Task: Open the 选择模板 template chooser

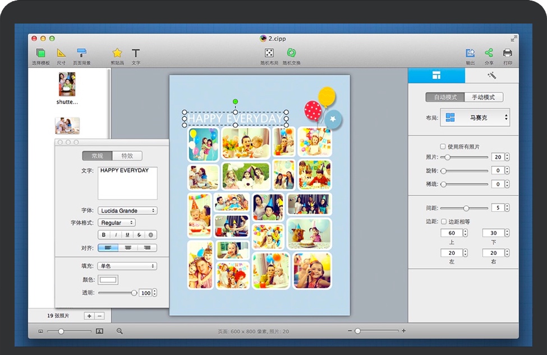Action: [40, 53]
